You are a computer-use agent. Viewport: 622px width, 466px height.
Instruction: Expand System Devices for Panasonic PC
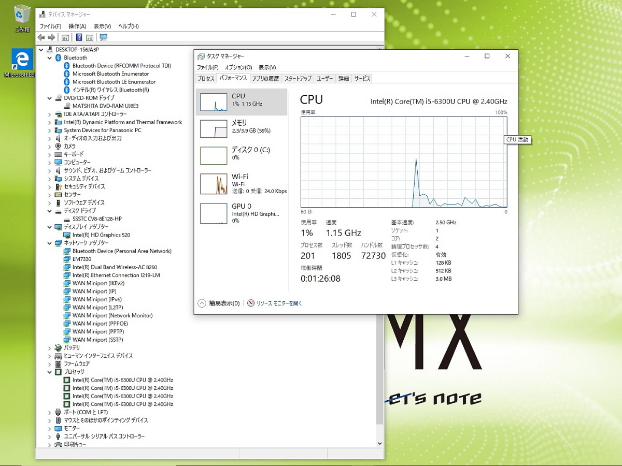click(50, 130)
